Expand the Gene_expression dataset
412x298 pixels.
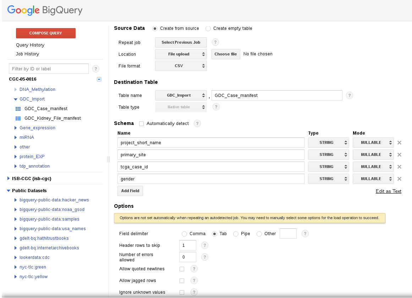pos(16,128)
